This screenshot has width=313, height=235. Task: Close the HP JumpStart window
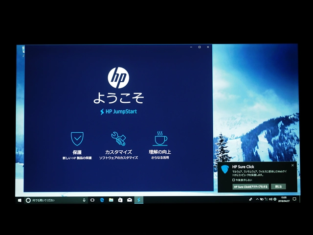[208, 47]
